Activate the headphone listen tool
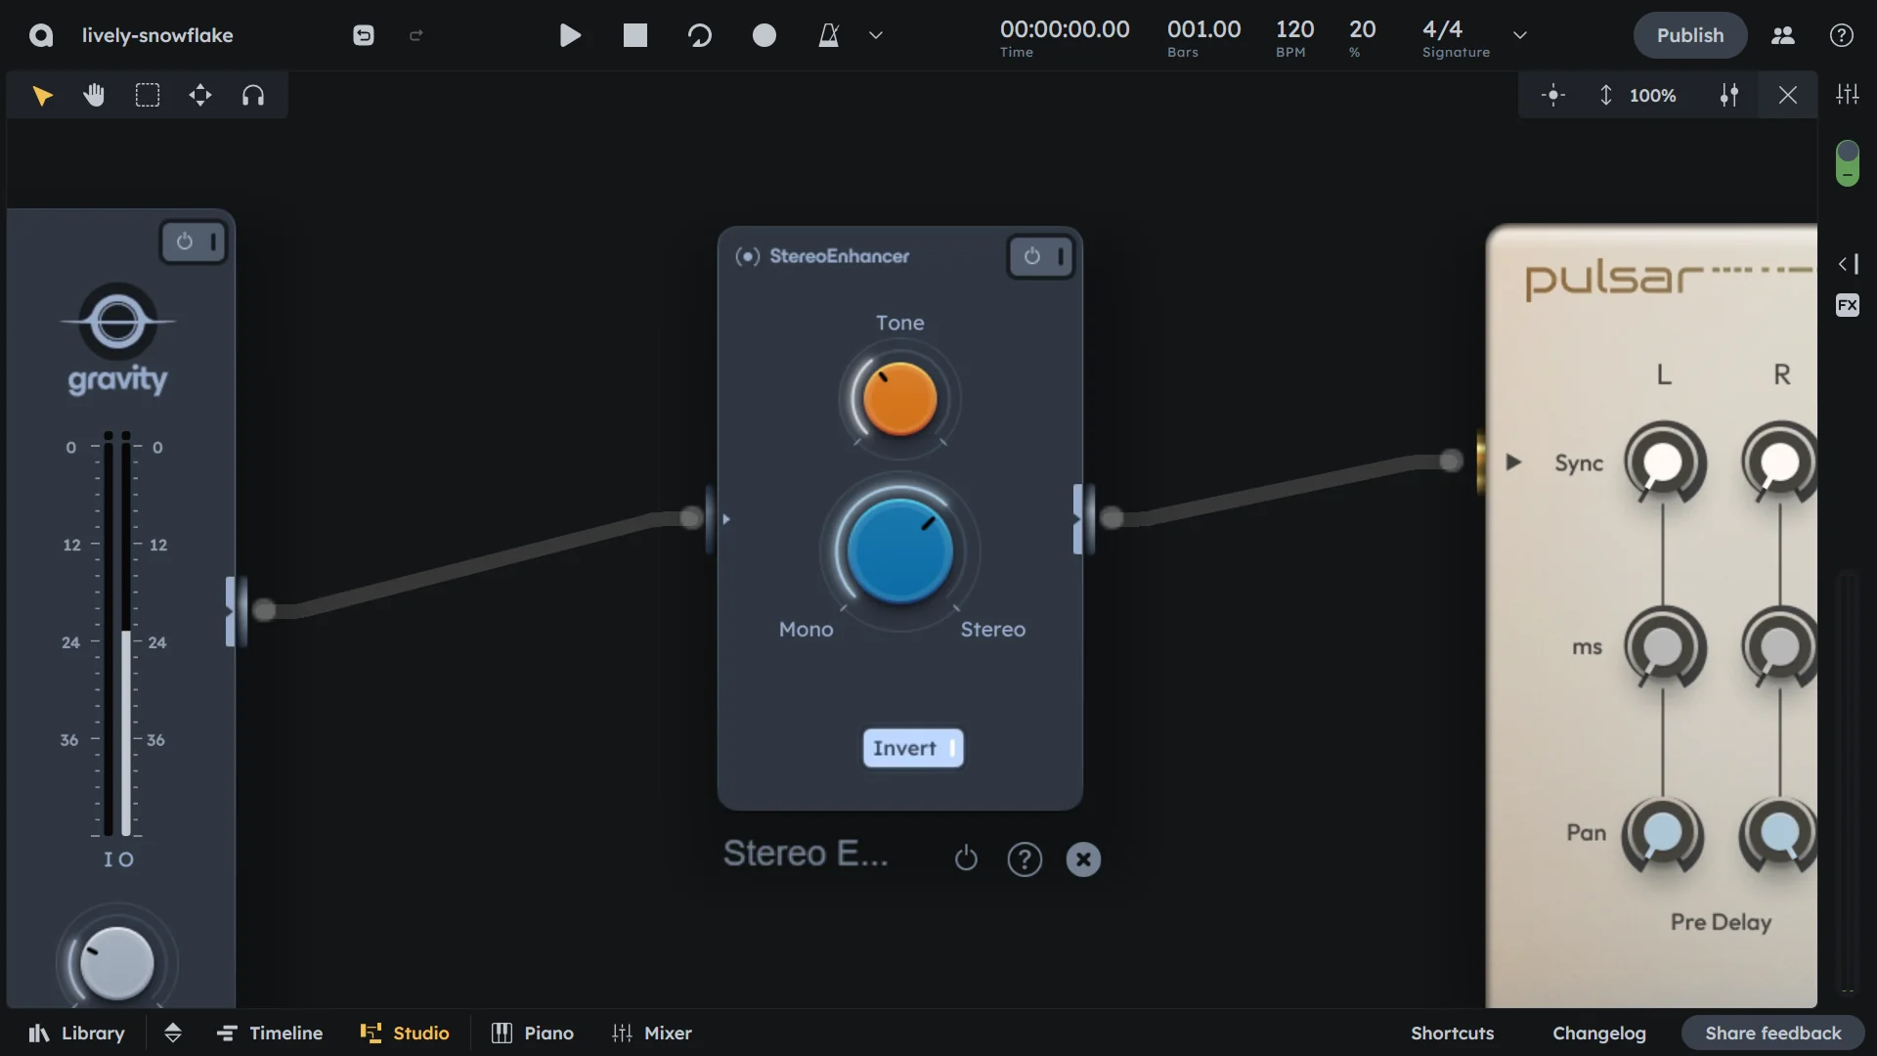Image resolution: width=1877 pixels, height=1056 pixels. click(x=253, y=95)
